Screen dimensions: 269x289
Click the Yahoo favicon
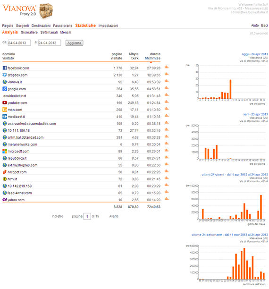click(5, 200)
